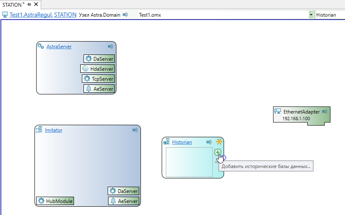Click the empty list area inside Historian
Screen dimensions: 345x215
click(189, 162)
